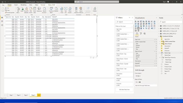Pick the pie chart visualization
This screenshot has width=183, height=103.
pyautogui.click(x=154, y=24)
